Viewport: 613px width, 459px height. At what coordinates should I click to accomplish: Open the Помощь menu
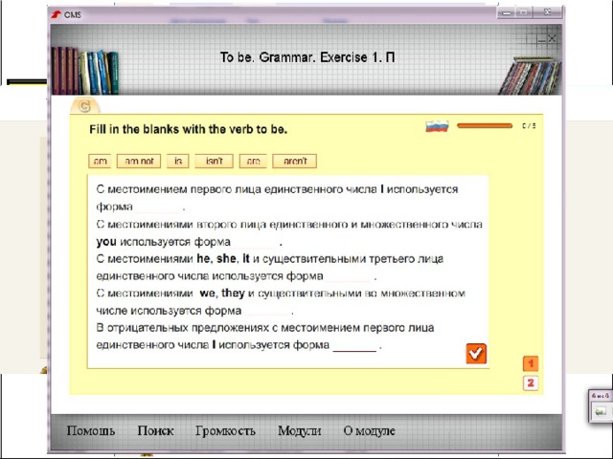point(91,430)
